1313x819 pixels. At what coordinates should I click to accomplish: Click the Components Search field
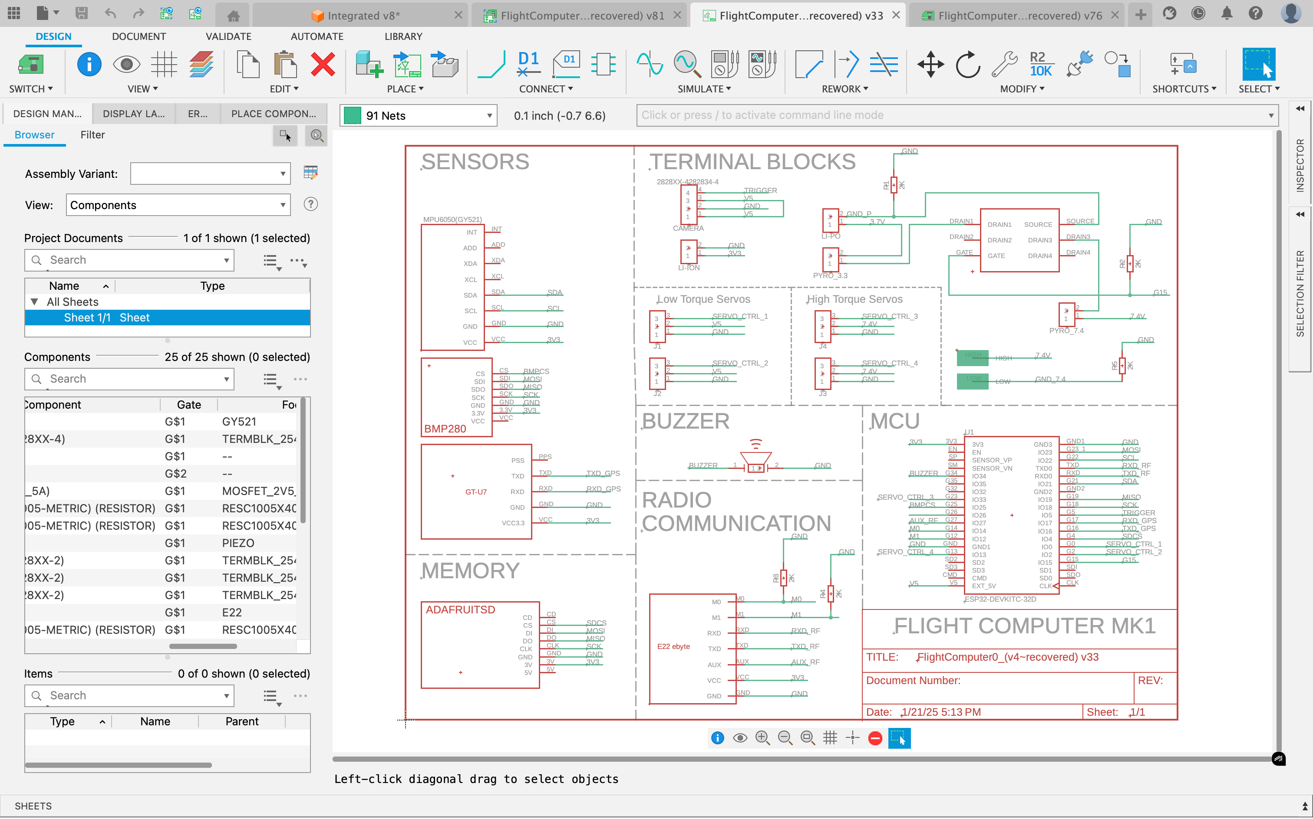coord(129,379)
